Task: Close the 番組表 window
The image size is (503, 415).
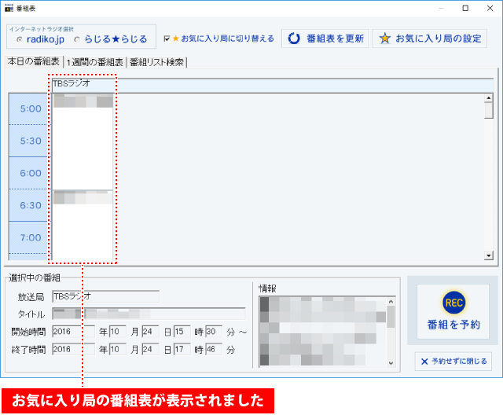Action: (490, 9)
